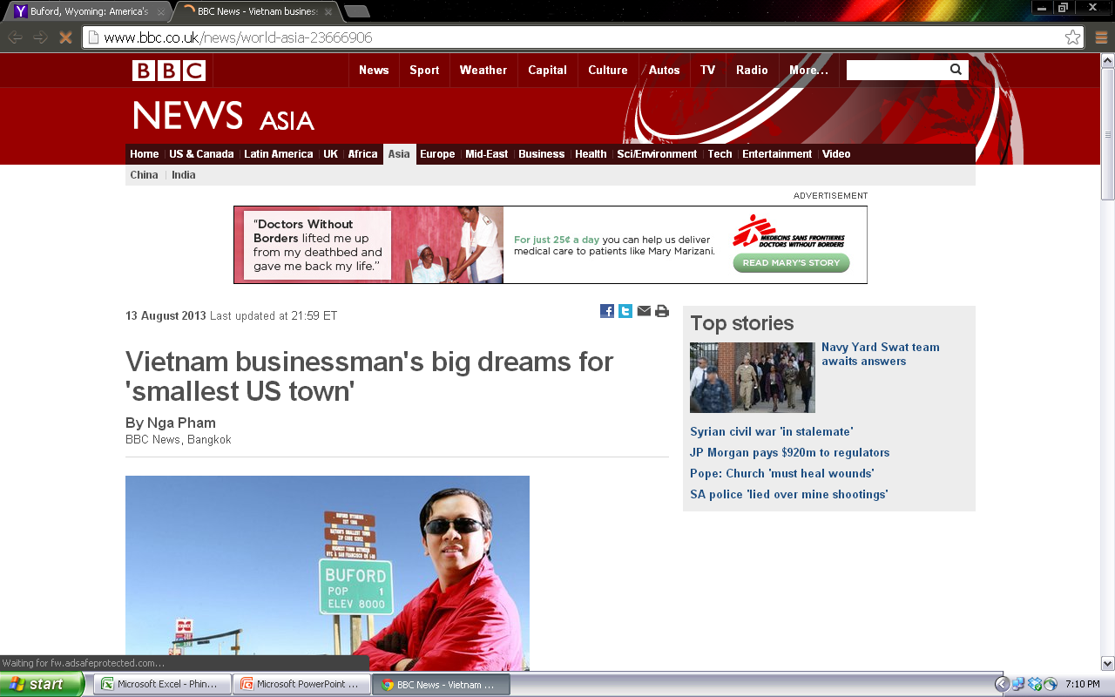Image resolution: width=1115 pixels, height=697 pixels.
Task: Open Sport in BBC header
Action: tap(424, 71)
